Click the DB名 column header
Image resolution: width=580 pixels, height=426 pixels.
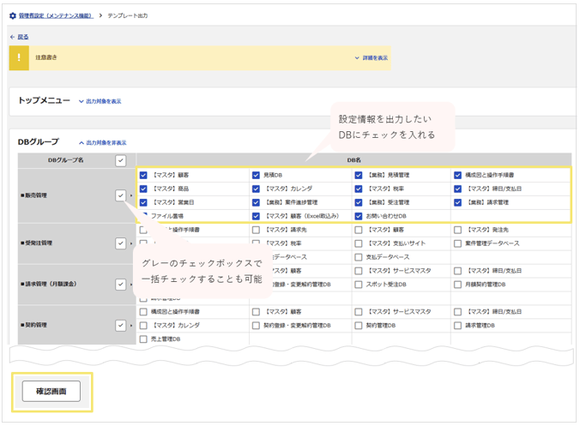click(x=354, y=160)
